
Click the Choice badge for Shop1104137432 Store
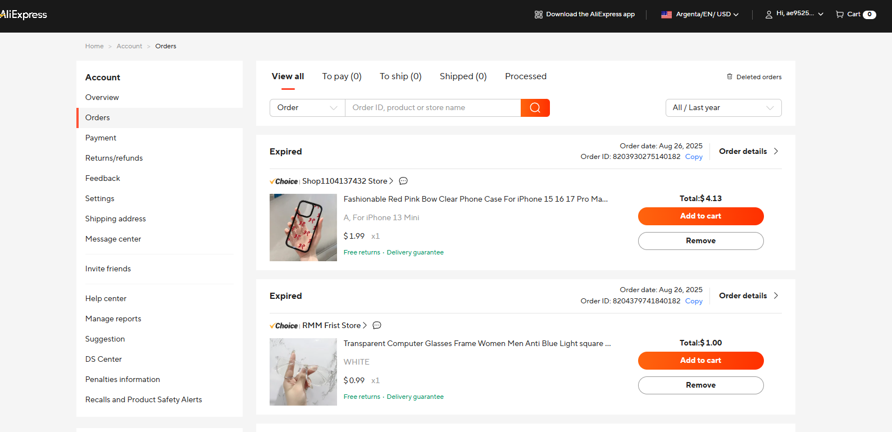pos(284,181)
